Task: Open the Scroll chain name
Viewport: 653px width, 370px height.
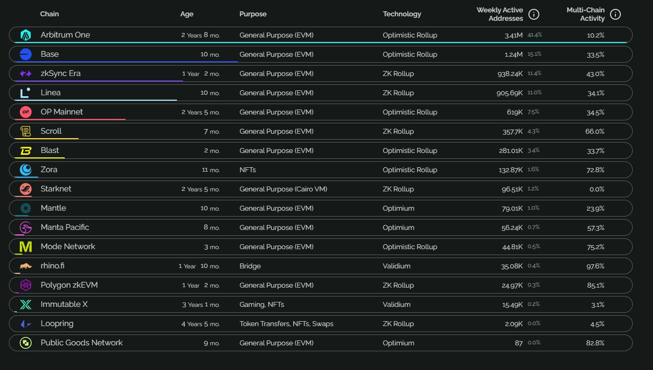Action: tap(51, 131)
